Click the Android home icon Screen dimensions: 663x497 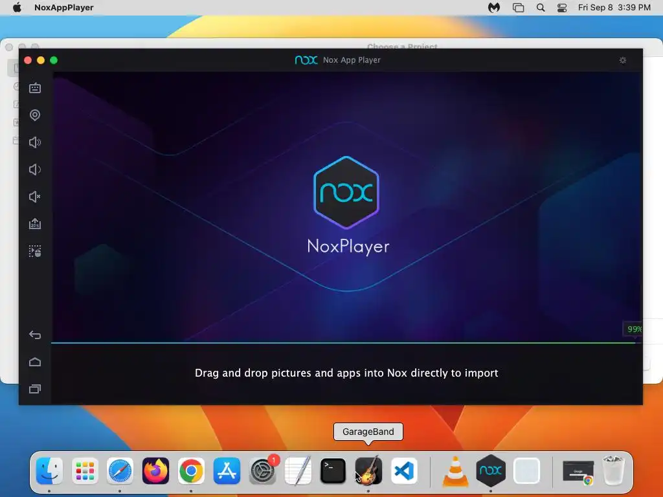click(x=35, y=362)
